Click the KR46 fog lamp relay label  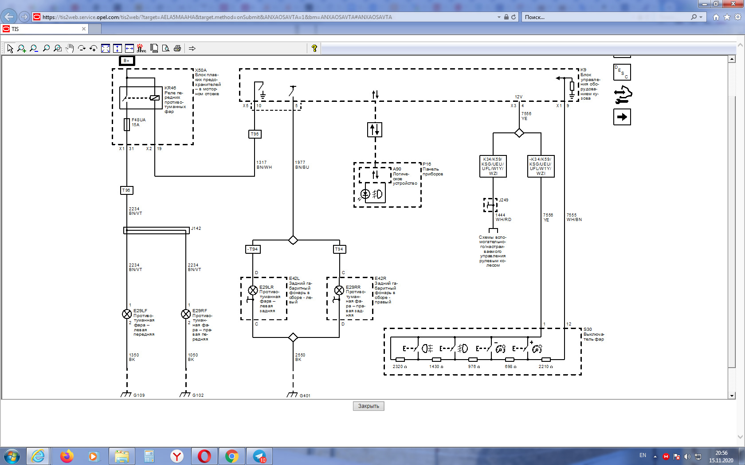175,100
